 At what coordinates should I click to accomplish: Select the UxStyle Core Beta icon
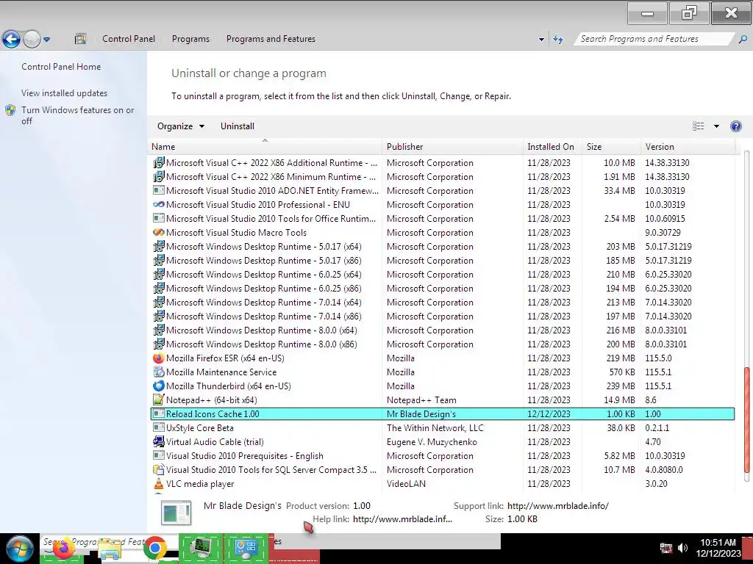(x=159, y=428)
